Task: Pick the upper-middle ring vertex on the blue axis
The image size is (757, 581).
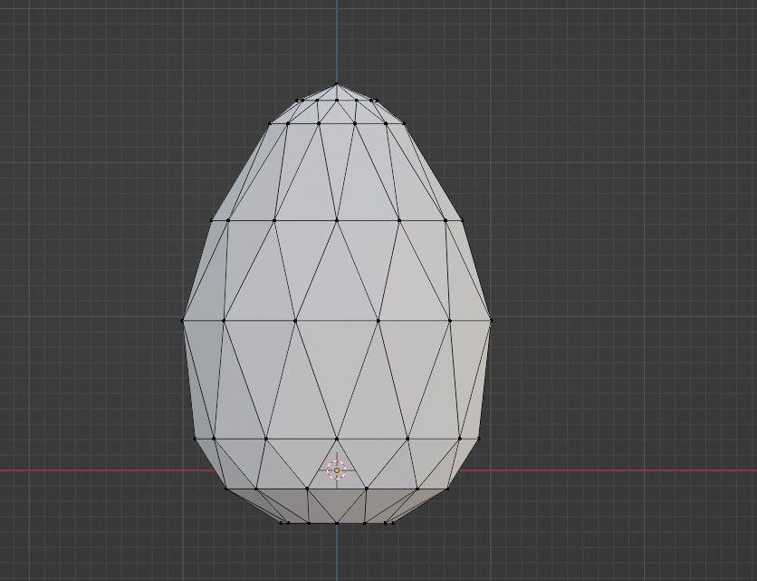Action: tap(337, 219)
